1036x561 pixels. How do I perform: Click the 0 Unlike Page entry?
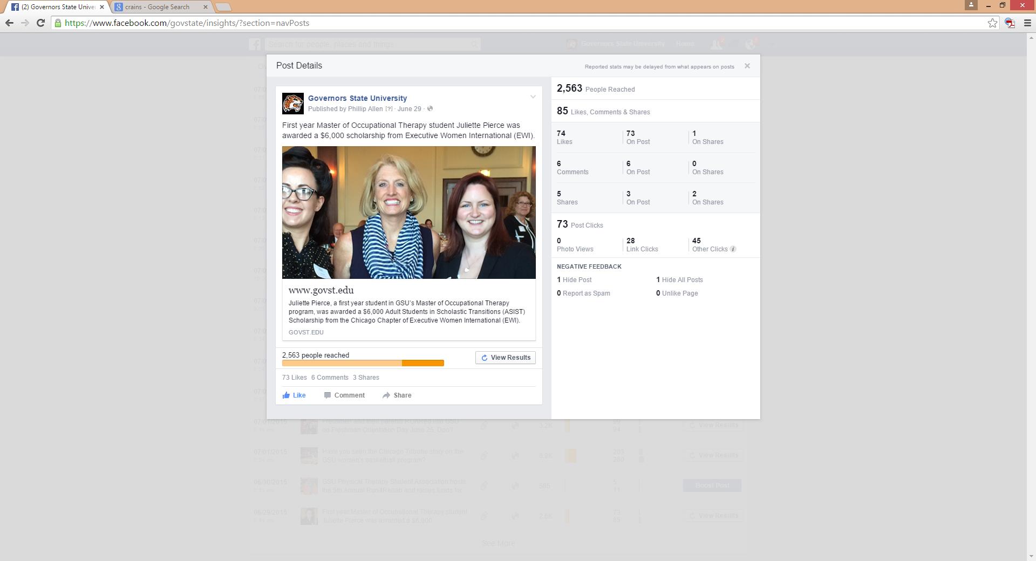(x=677, y=293)
